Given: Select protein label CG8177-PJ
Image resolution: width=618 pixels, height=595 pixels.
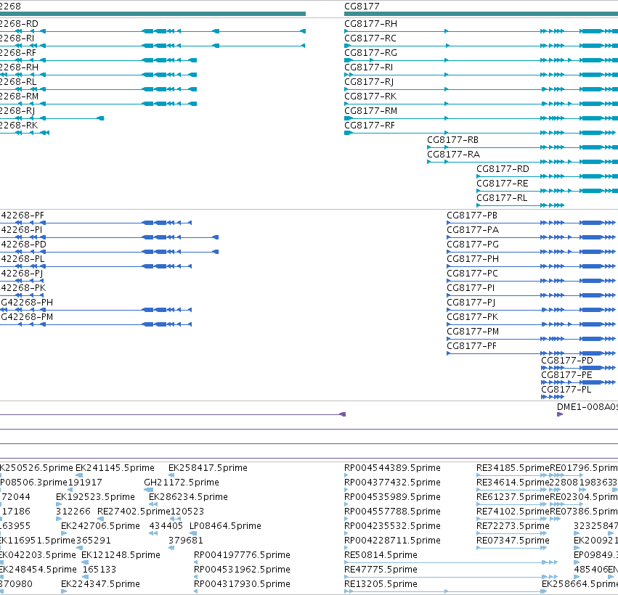Looking at the screenshot, I should click(x=471, y=303).
